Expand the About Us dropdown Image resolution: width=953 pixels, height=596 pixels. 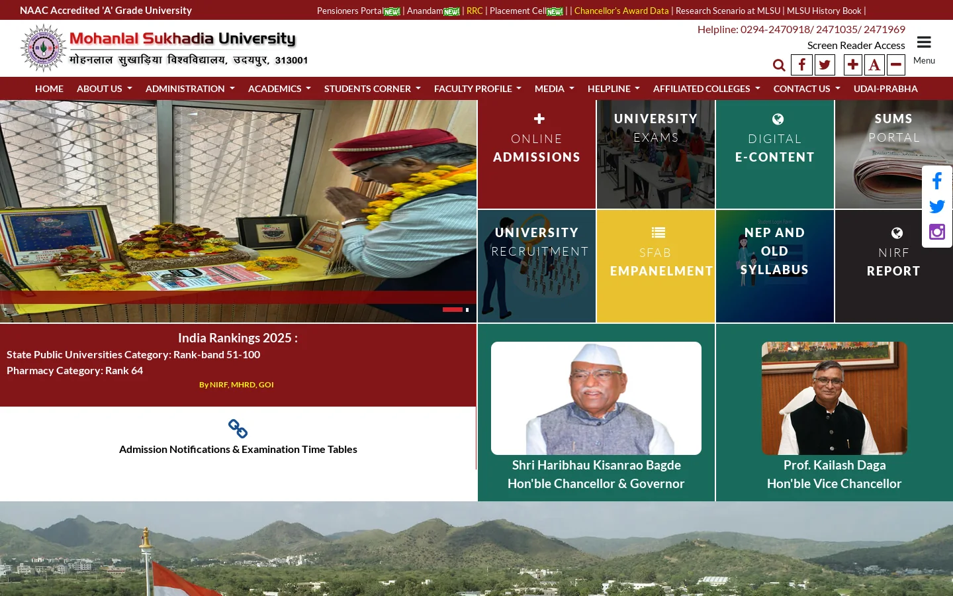[x=105, y=89]
